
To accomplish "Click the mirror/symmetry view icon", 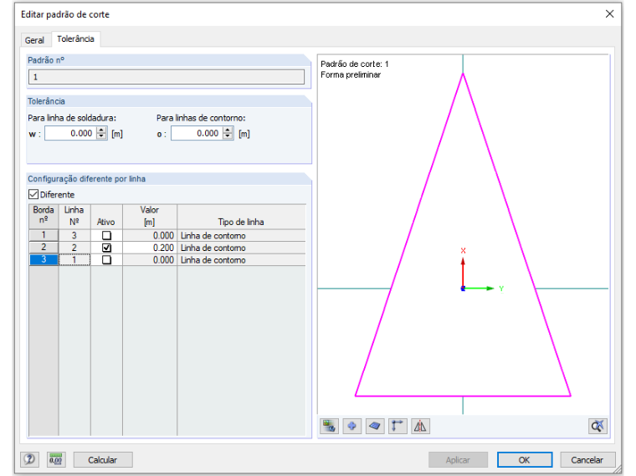I will [x=420, y=426].
